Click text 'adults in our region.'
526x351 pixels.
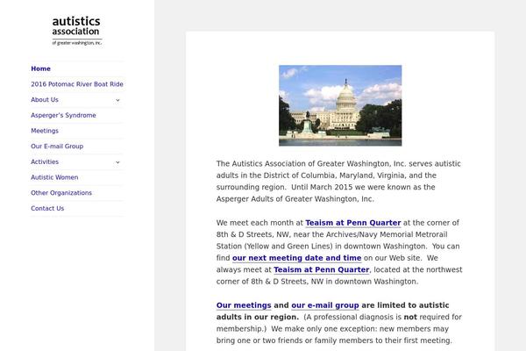pos(257,317)
